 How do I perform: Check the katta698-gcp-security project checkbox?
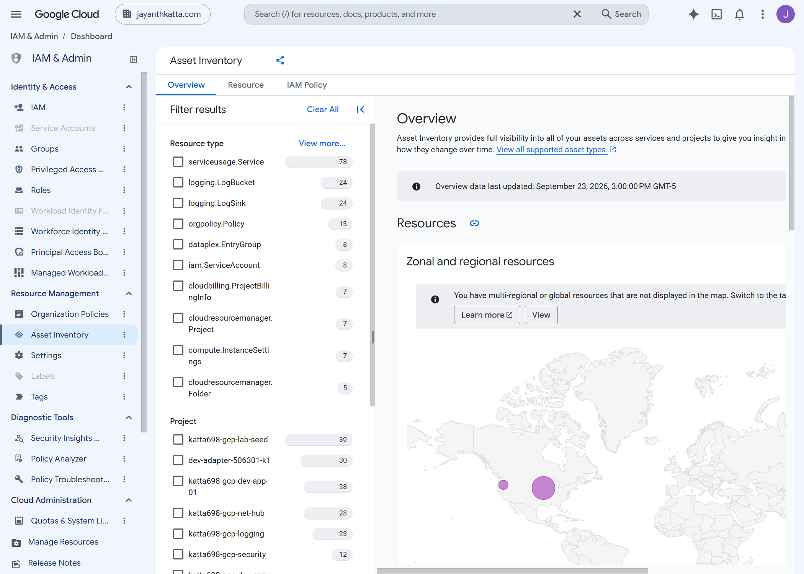pyautogui.click(x=178, y=554)
